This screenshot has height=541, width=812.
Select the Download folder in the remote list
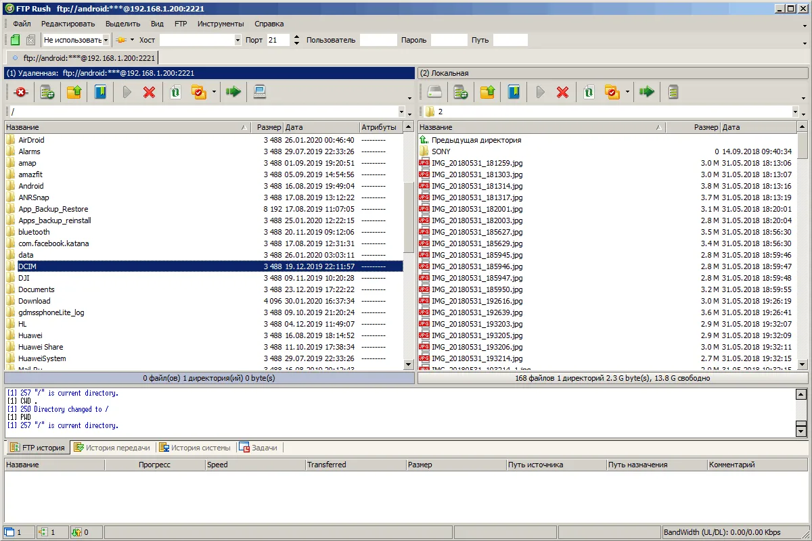(35, 301)
